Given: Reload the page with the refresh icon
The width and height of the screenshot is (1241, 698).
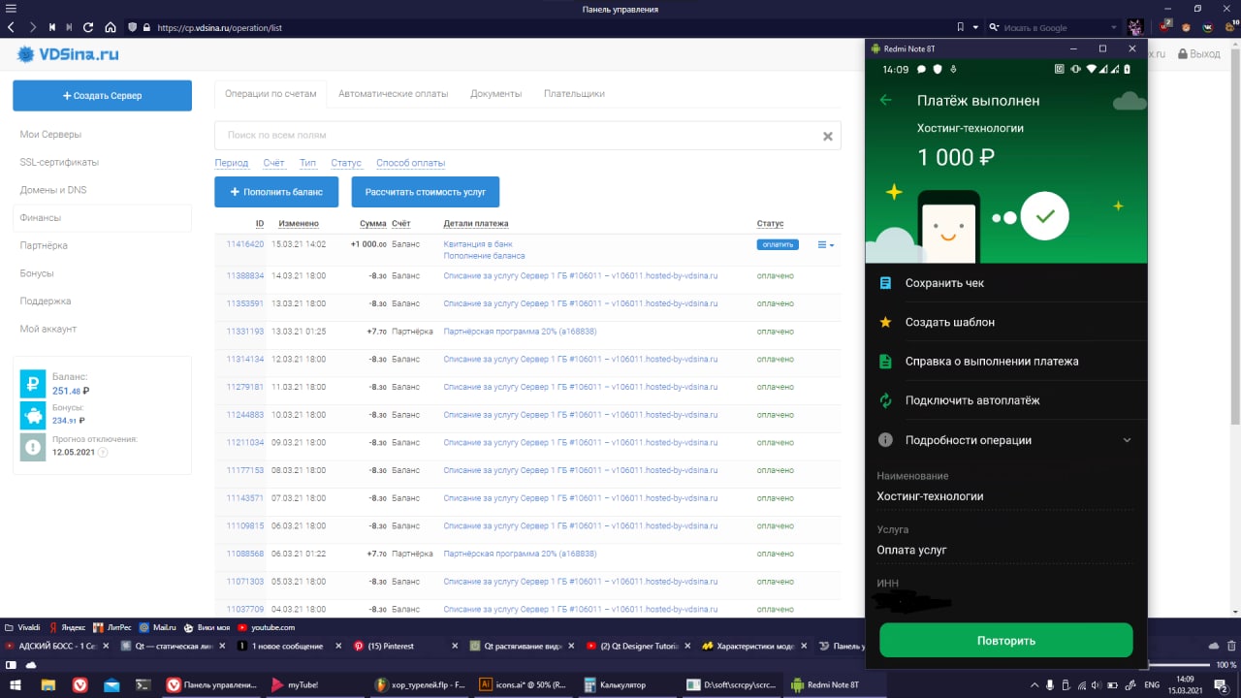Looking at the screenshot, I should coord(88,28).
